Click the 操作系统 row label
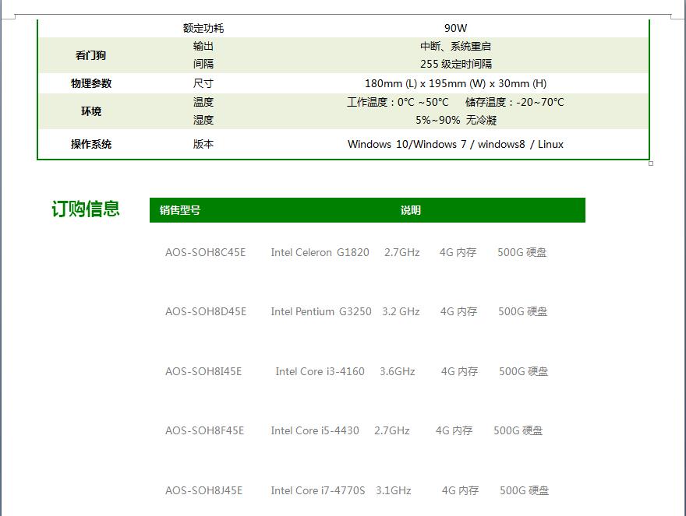The height and width of the screenshot is (516, 686). coord(91,144)
